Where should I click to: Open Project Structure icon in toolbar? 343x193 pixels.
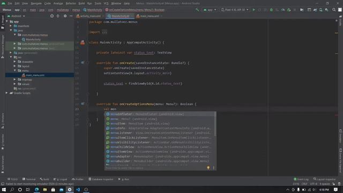[x=302, y=10]
